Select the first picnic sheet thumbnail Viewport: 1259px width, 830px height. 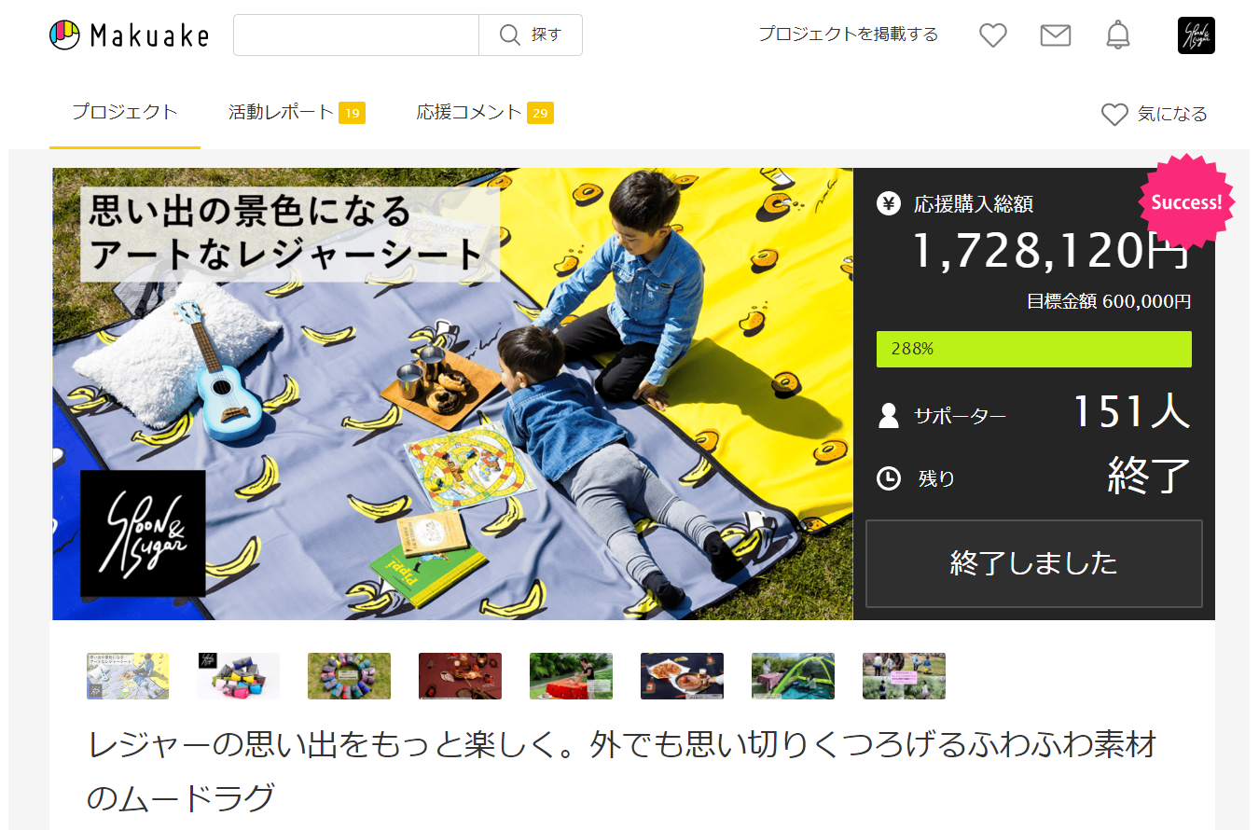(x=128, y=676)
